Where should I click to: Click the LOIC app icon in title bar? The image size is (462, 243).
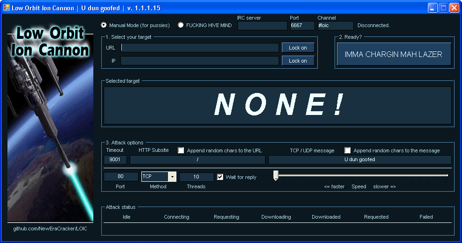pos(6,7)
